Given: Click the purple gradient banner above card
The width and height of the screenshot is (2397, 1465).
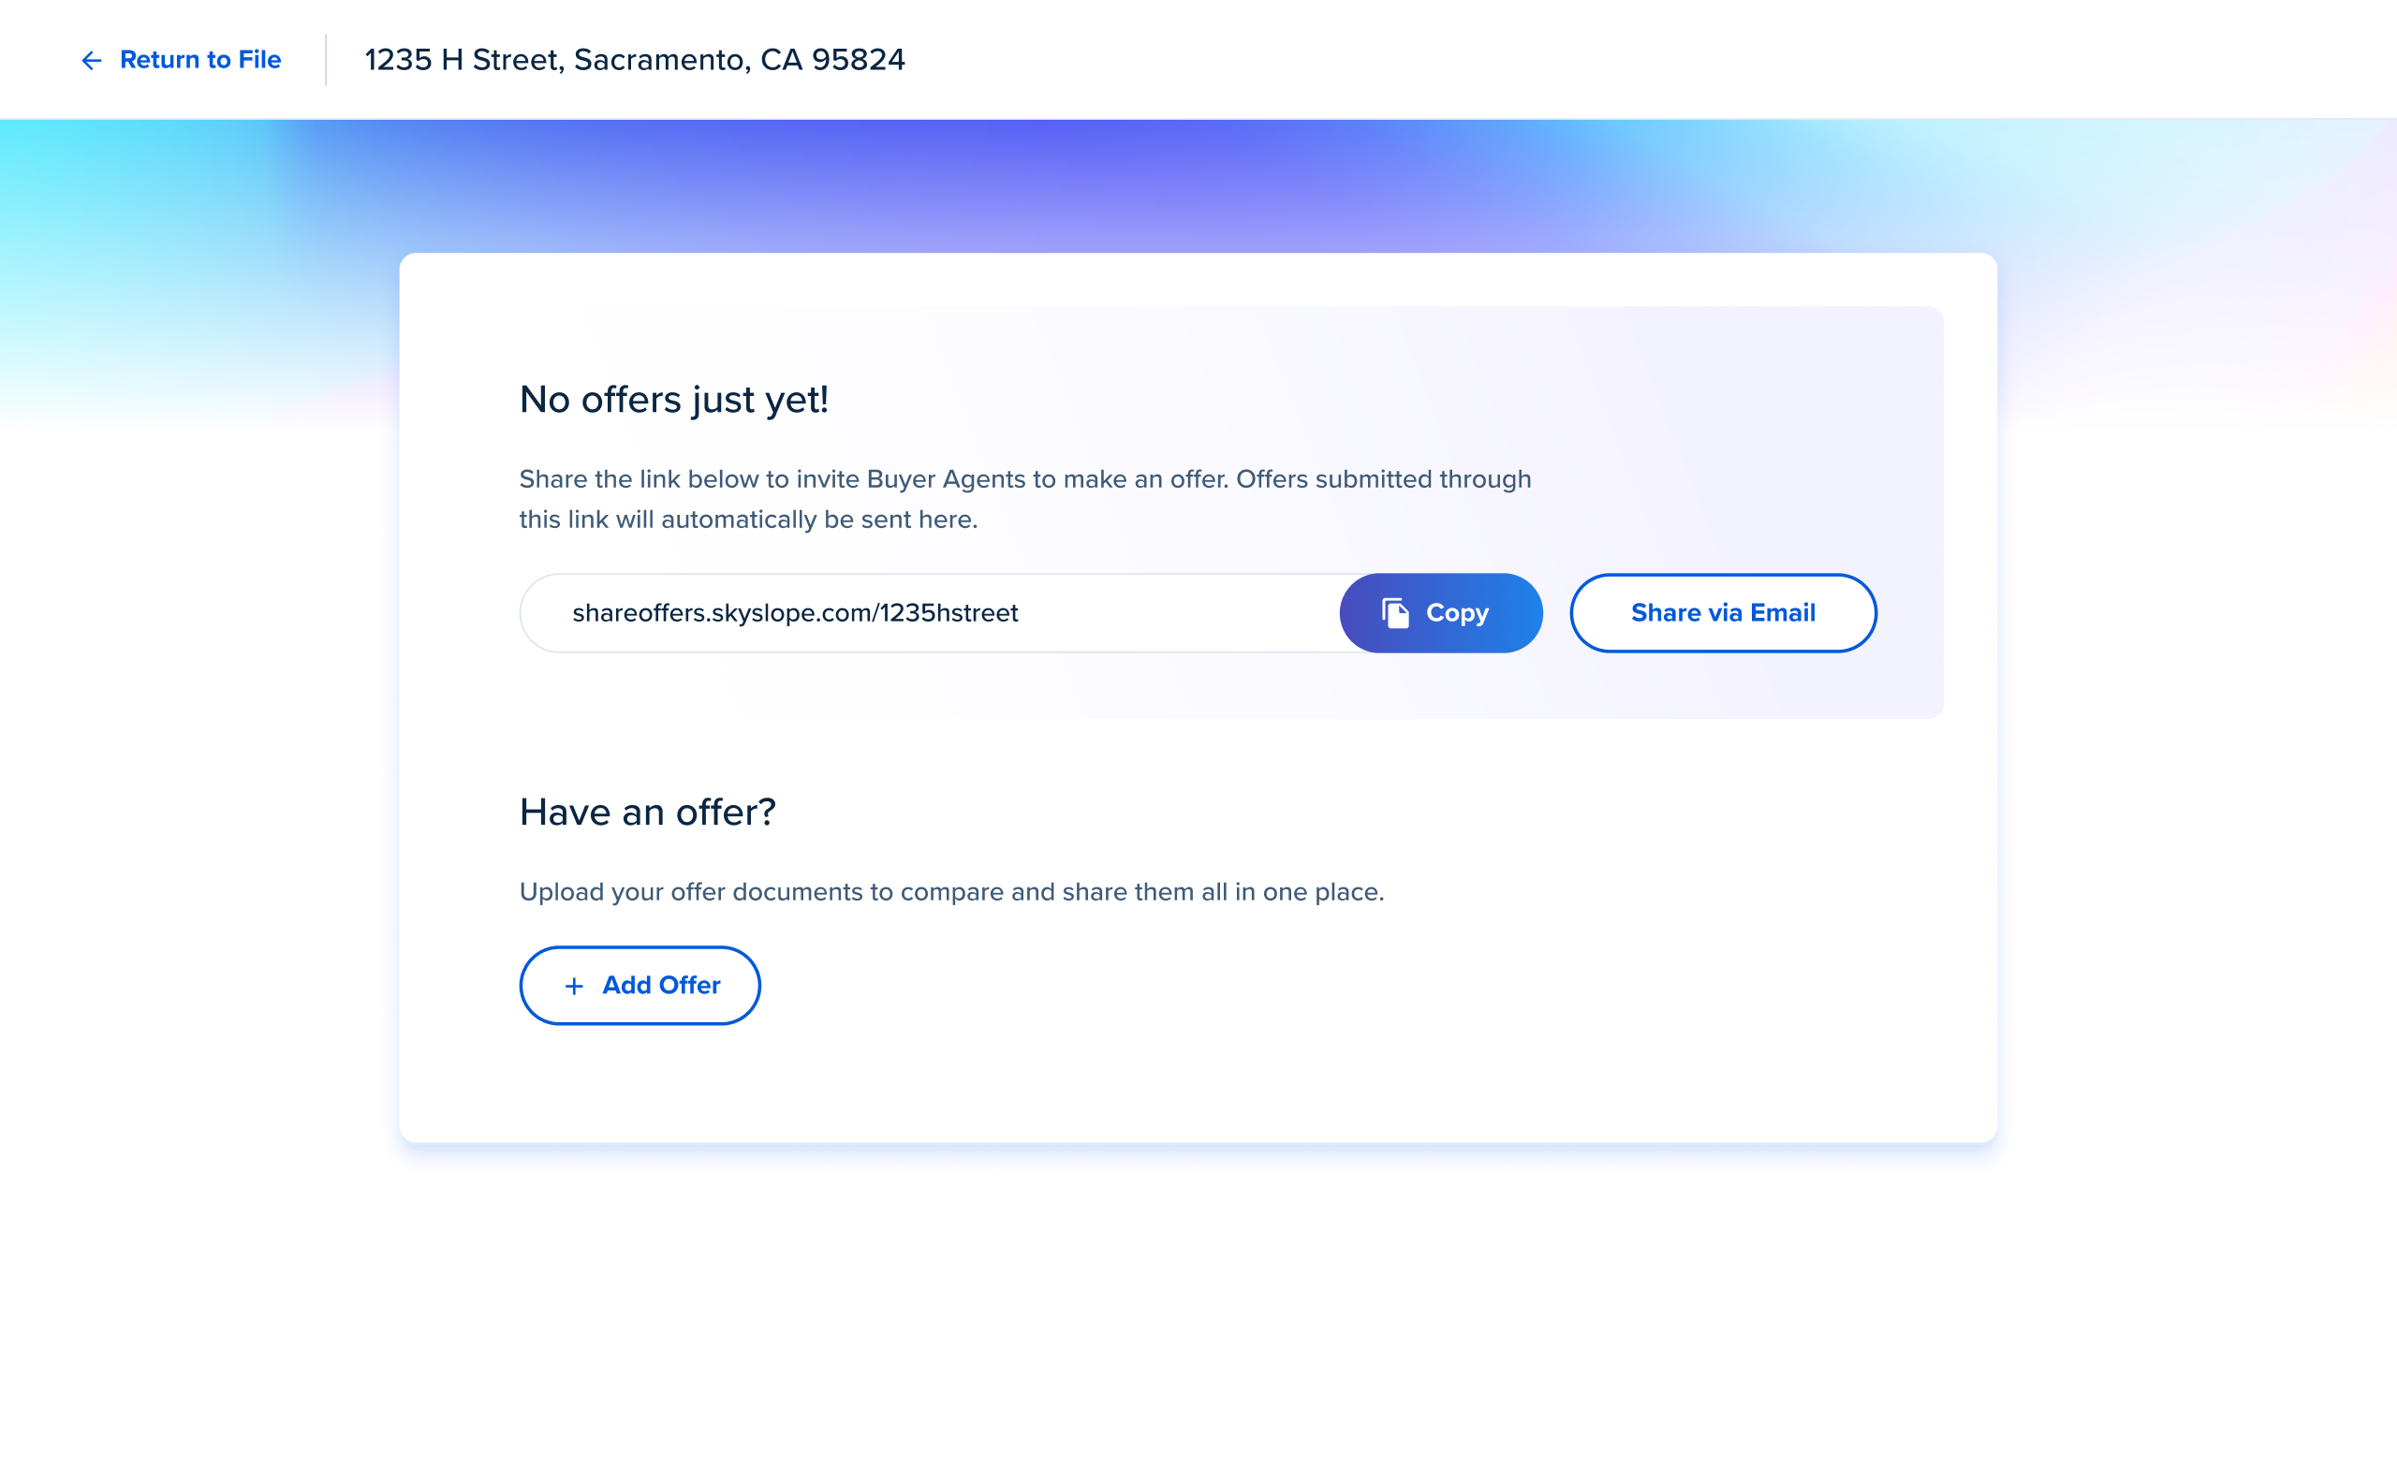Looking at the screenshot, I should 1197,184.
